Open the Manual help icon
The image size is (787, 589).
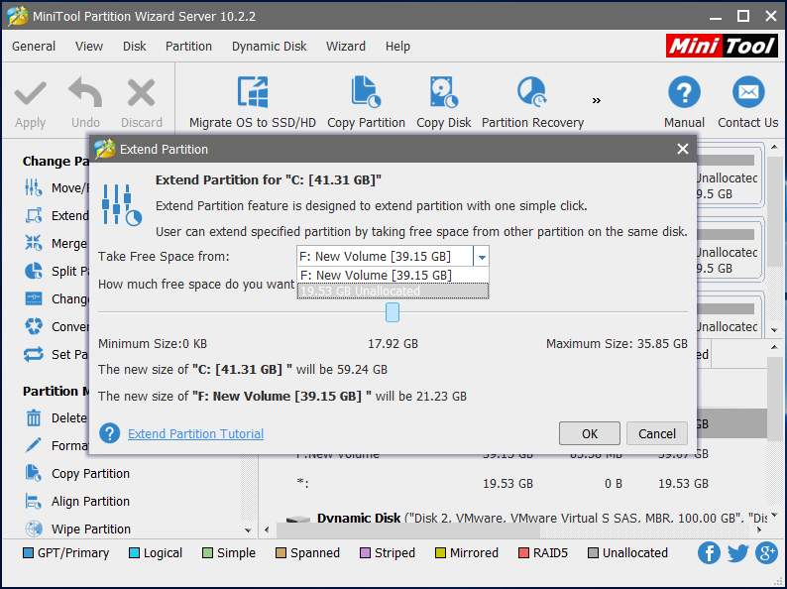point(684,92)
